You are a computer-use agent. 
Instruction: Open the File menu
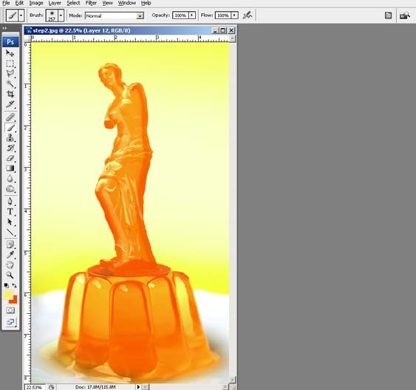point(6,3)
